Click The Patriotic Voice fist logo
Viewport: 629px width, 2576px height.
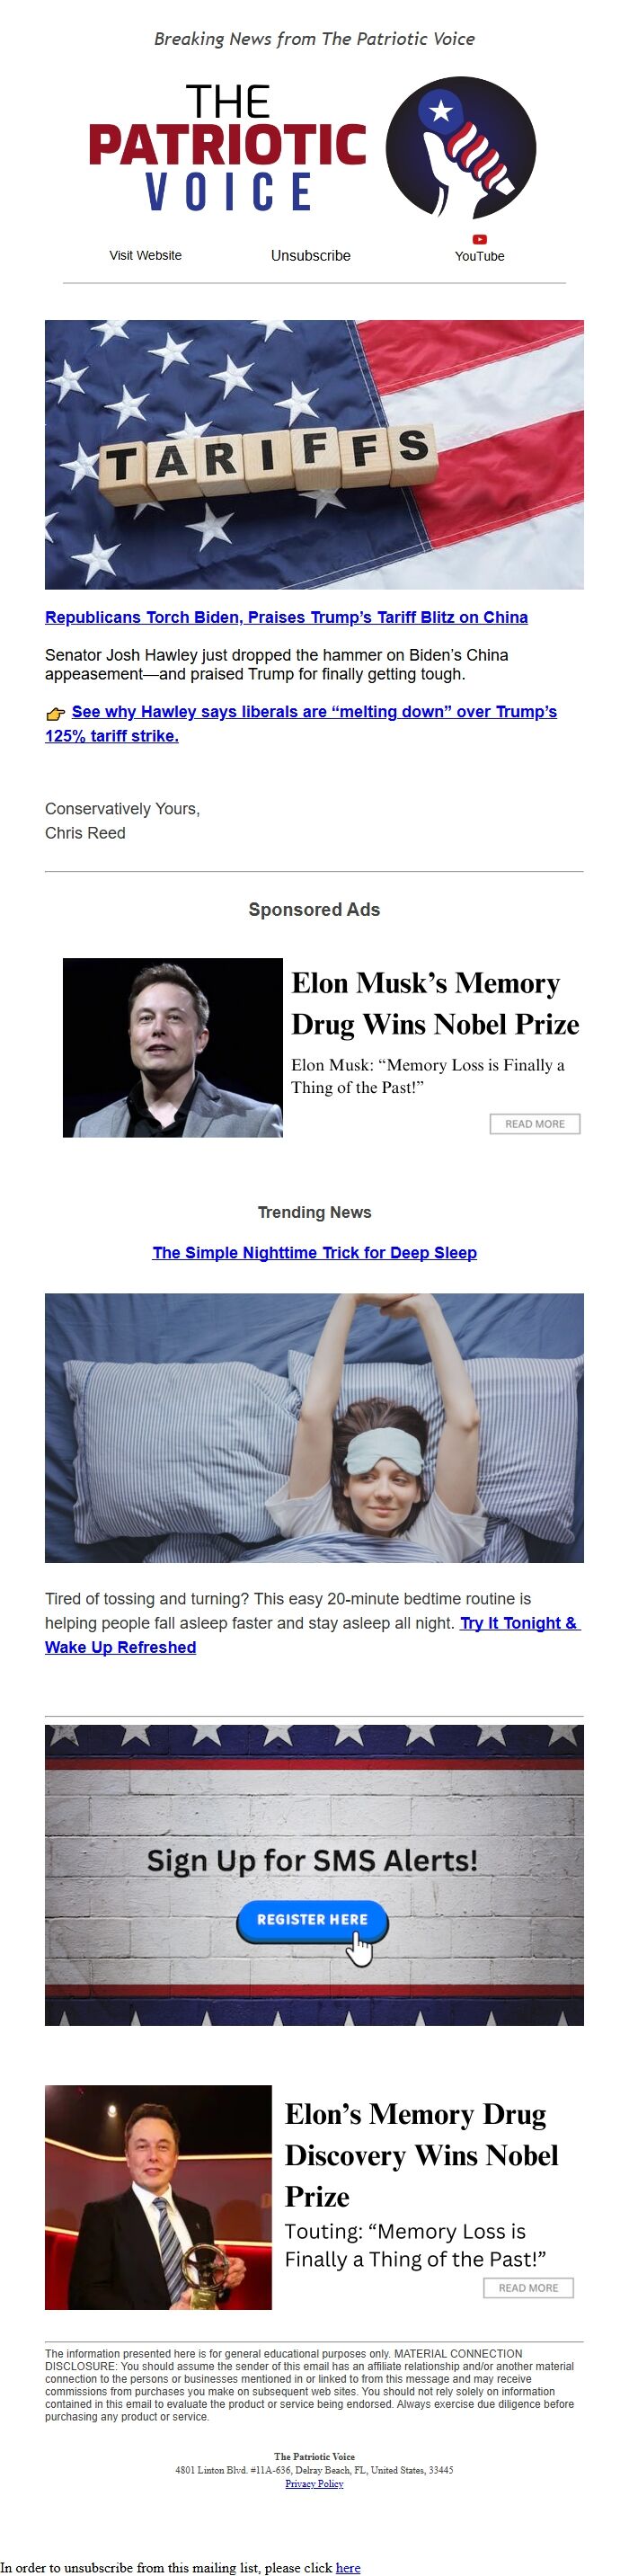pyautogui.click(x=461, y=147)
